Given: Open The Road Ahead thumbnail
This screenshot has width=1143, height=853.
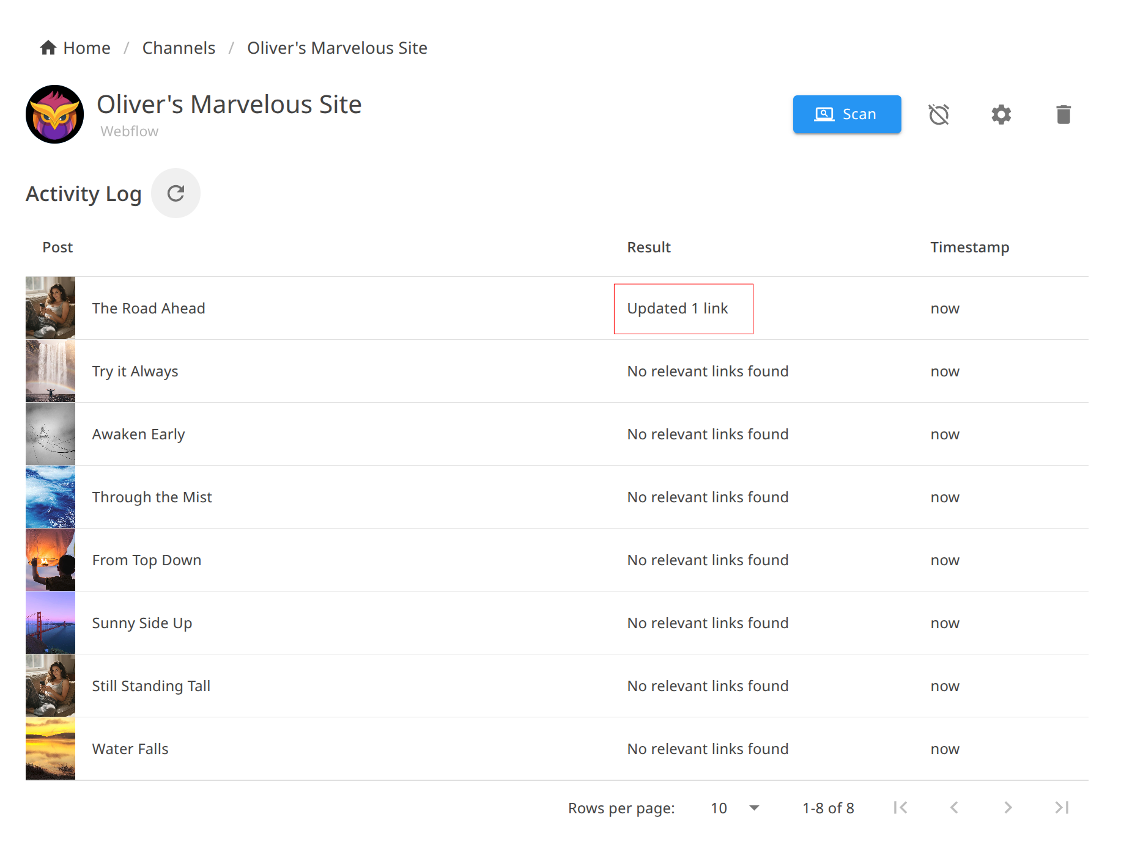Looking at the screenshot, I should (50, 308).
